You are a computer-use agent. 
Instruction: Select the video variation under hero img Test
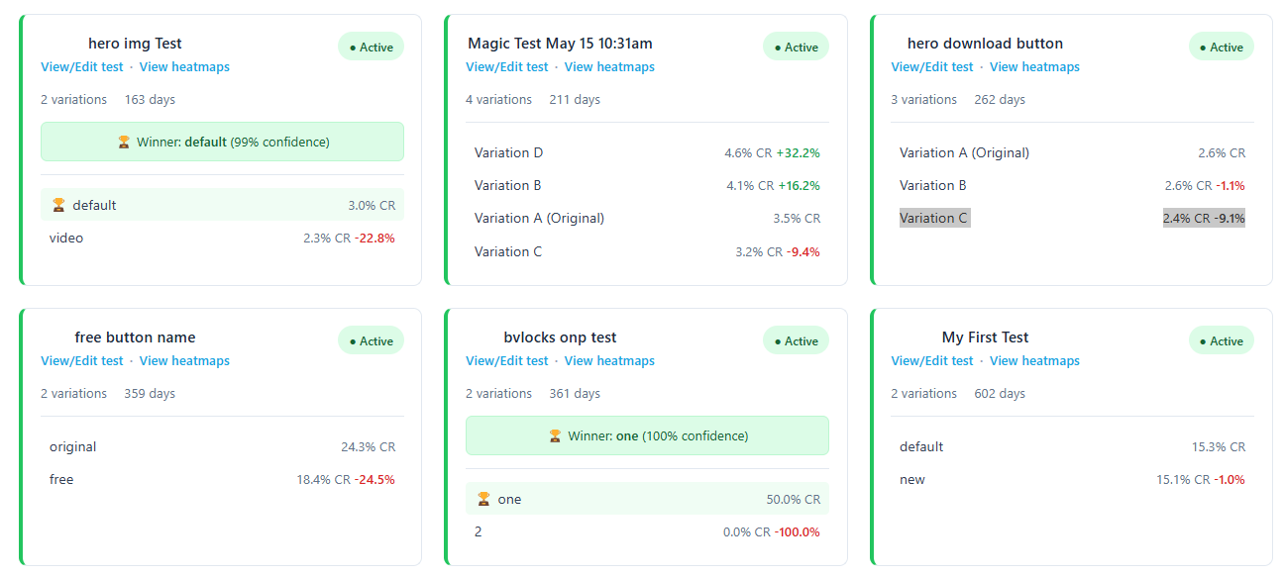pyautogui.click(x=65, y=238)
